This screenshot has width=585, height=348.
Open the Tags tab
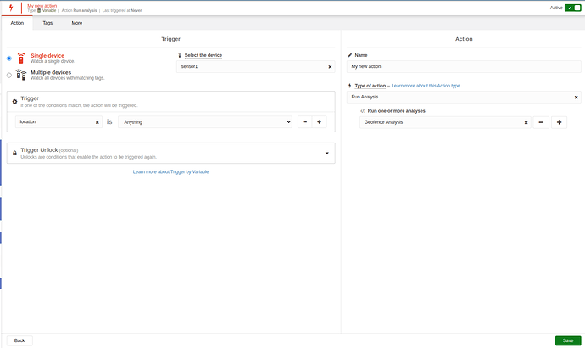point(47,23)
